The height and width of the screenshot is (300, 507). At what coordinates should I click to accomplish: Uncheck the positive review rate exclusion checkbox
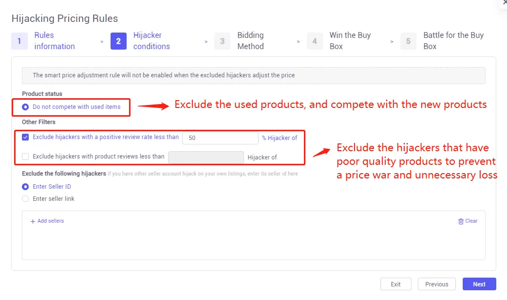click(25, 137)
